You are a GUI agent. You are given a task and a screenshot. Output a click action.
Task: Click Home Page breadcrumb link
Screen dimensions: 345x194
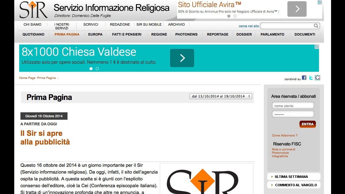tap(27, 78)
